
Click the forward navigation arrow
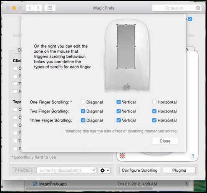[x=38, y=8]
